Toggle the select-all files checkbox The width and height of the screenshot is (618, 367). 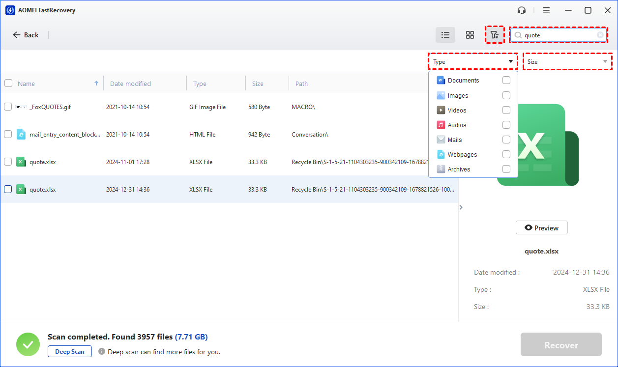pos(8,84)
